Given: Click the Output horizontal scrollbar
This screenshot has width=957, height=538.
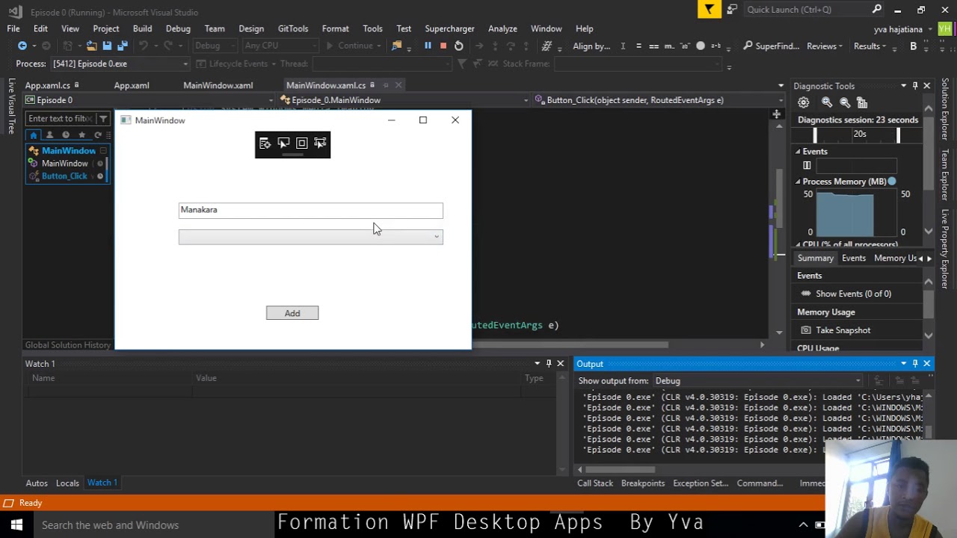Looking at the screenshot, I should [x=620, y=470].
